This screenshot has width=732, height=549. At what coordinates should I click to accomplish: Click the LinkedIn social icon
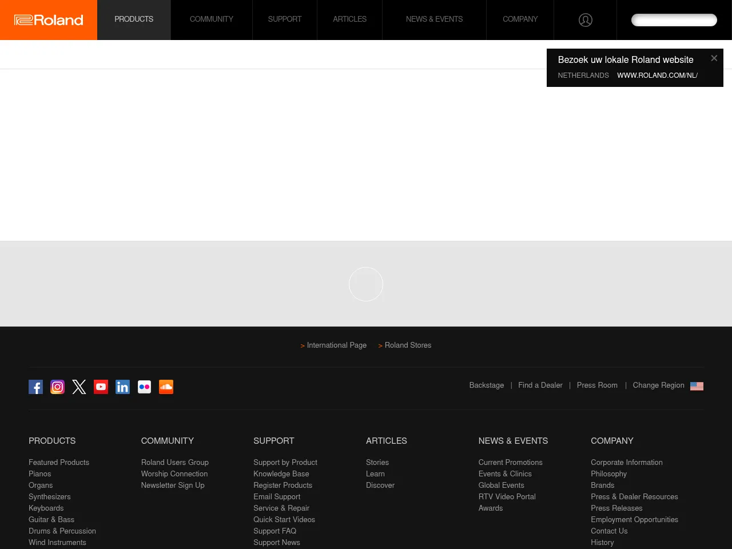[x=122, y=387]
